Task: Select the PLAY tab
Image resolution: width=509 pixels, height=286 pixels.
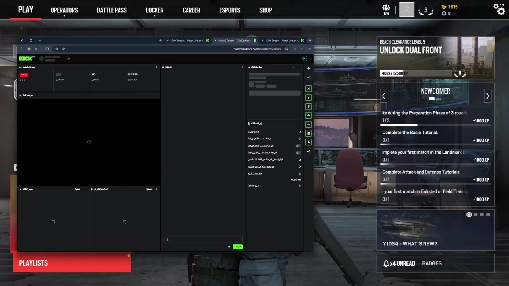Action: pyautogui.click(x=26, y=10)
